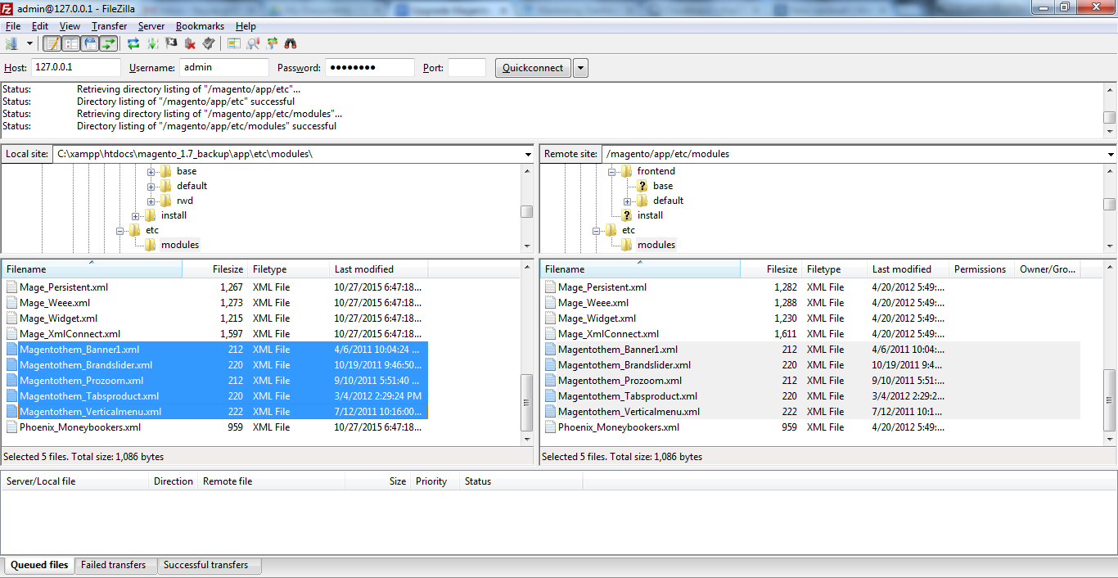Select local Mage_XmlConnect.xml file row
The image size is (1118, 578).
tap(214, 334)
